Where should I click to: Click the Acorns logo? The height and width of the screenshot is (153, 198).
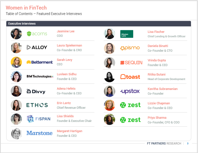pyautogui.click(x=37, y=33)
